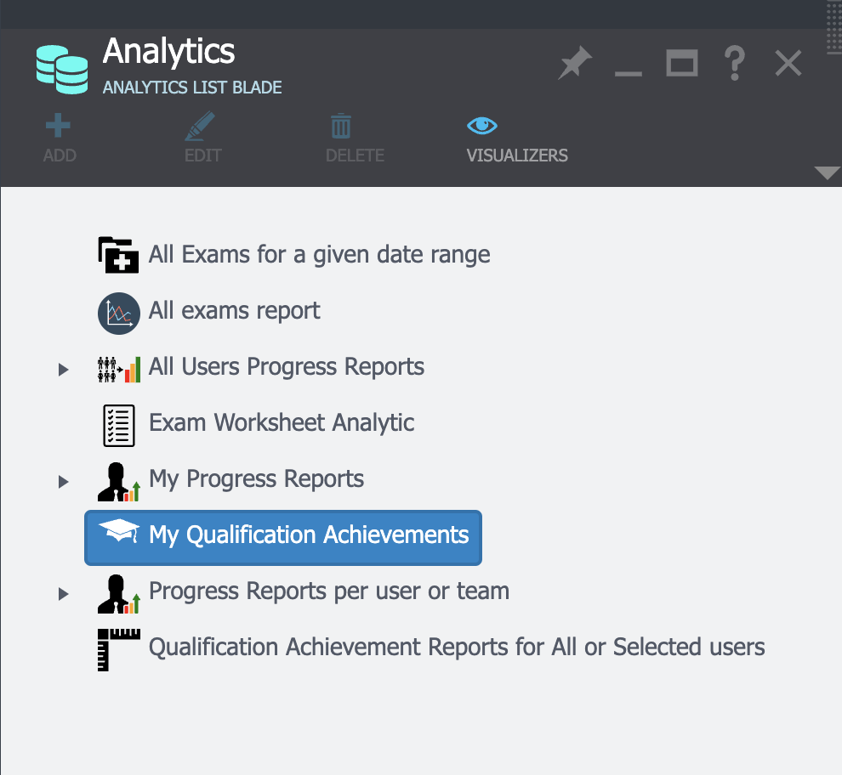Click Delete trash can in toolbar
The image size is (842, 775).
(341, 127)
